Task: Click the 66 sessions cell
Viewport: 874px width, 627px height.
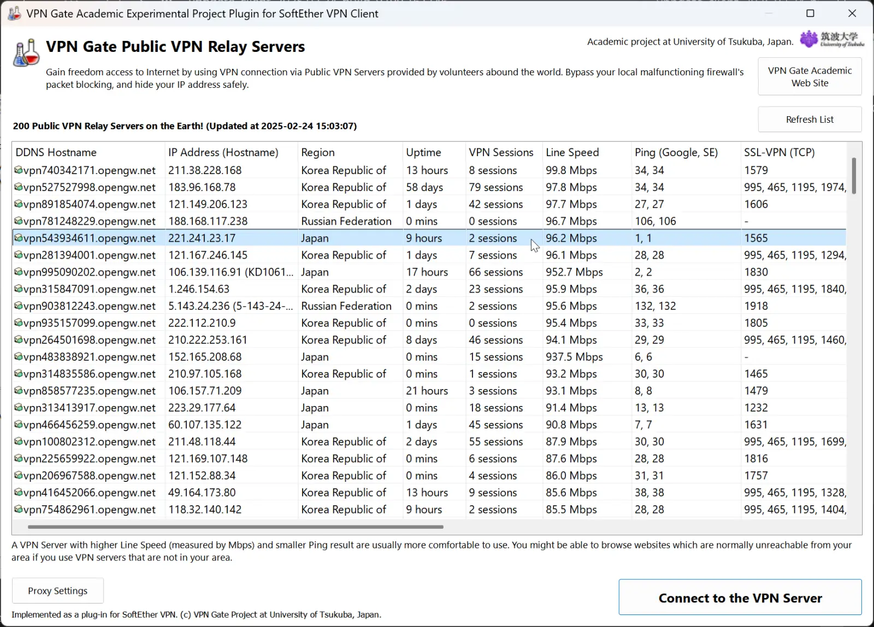Action: tap(496, 272)
